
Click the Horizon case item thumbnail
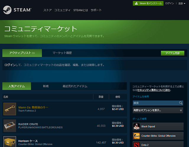[x=10, y=142]
